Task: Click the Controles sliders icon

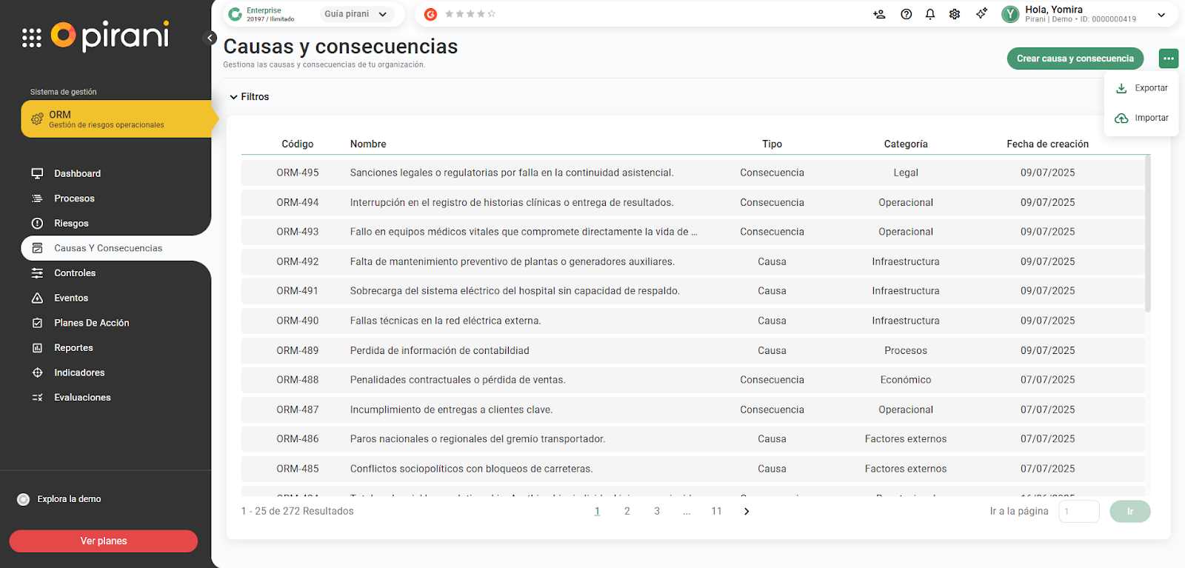Action: point(37,273)
